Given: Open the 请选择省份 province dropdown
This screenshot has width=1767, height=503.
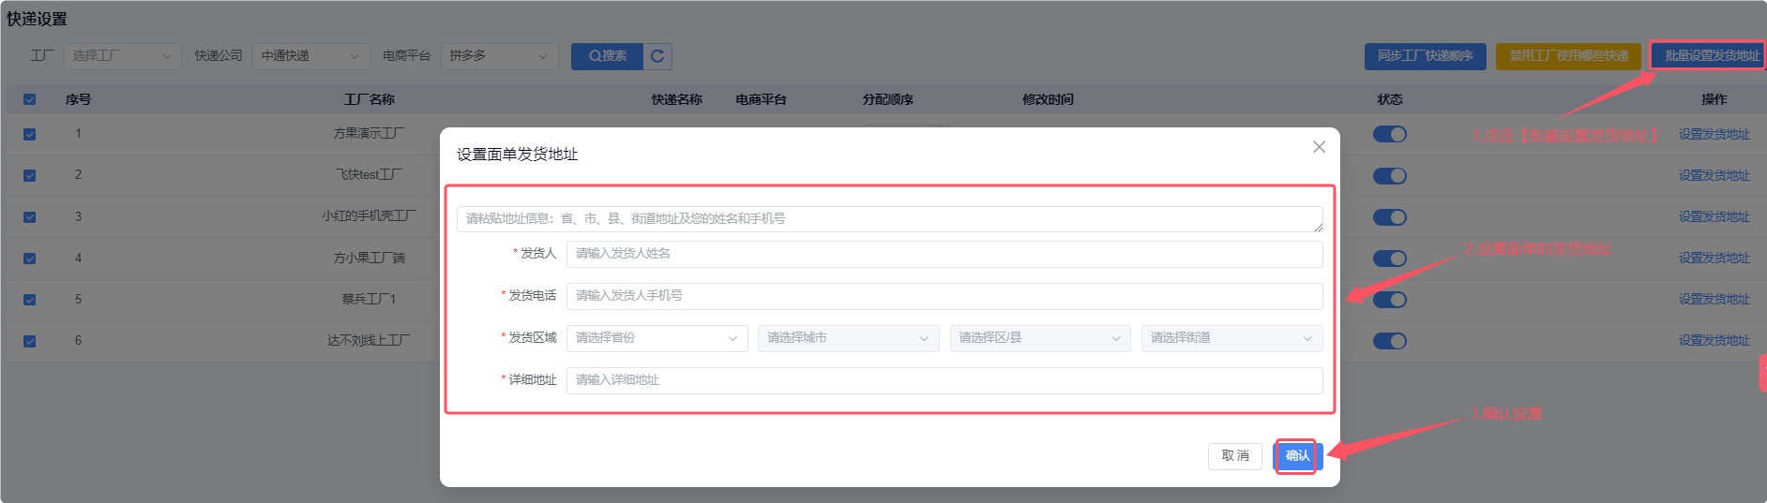Looking at the screenshot, I should 657,338.
